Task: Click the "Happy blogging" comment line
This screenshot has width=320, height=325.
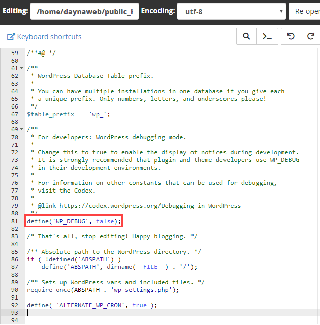Action: 112,236
